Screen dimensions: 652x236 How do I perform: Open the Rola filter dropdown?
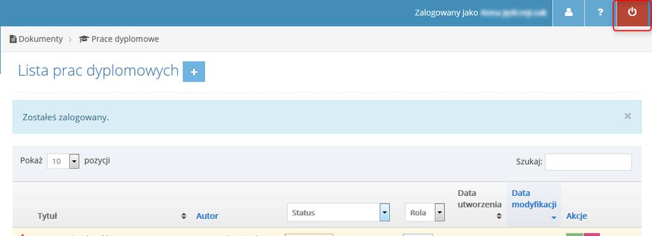tap(425, 212)
